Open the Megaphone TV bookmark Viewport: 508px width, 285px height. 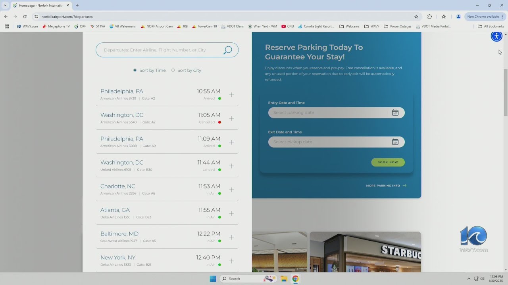point(56,27)
